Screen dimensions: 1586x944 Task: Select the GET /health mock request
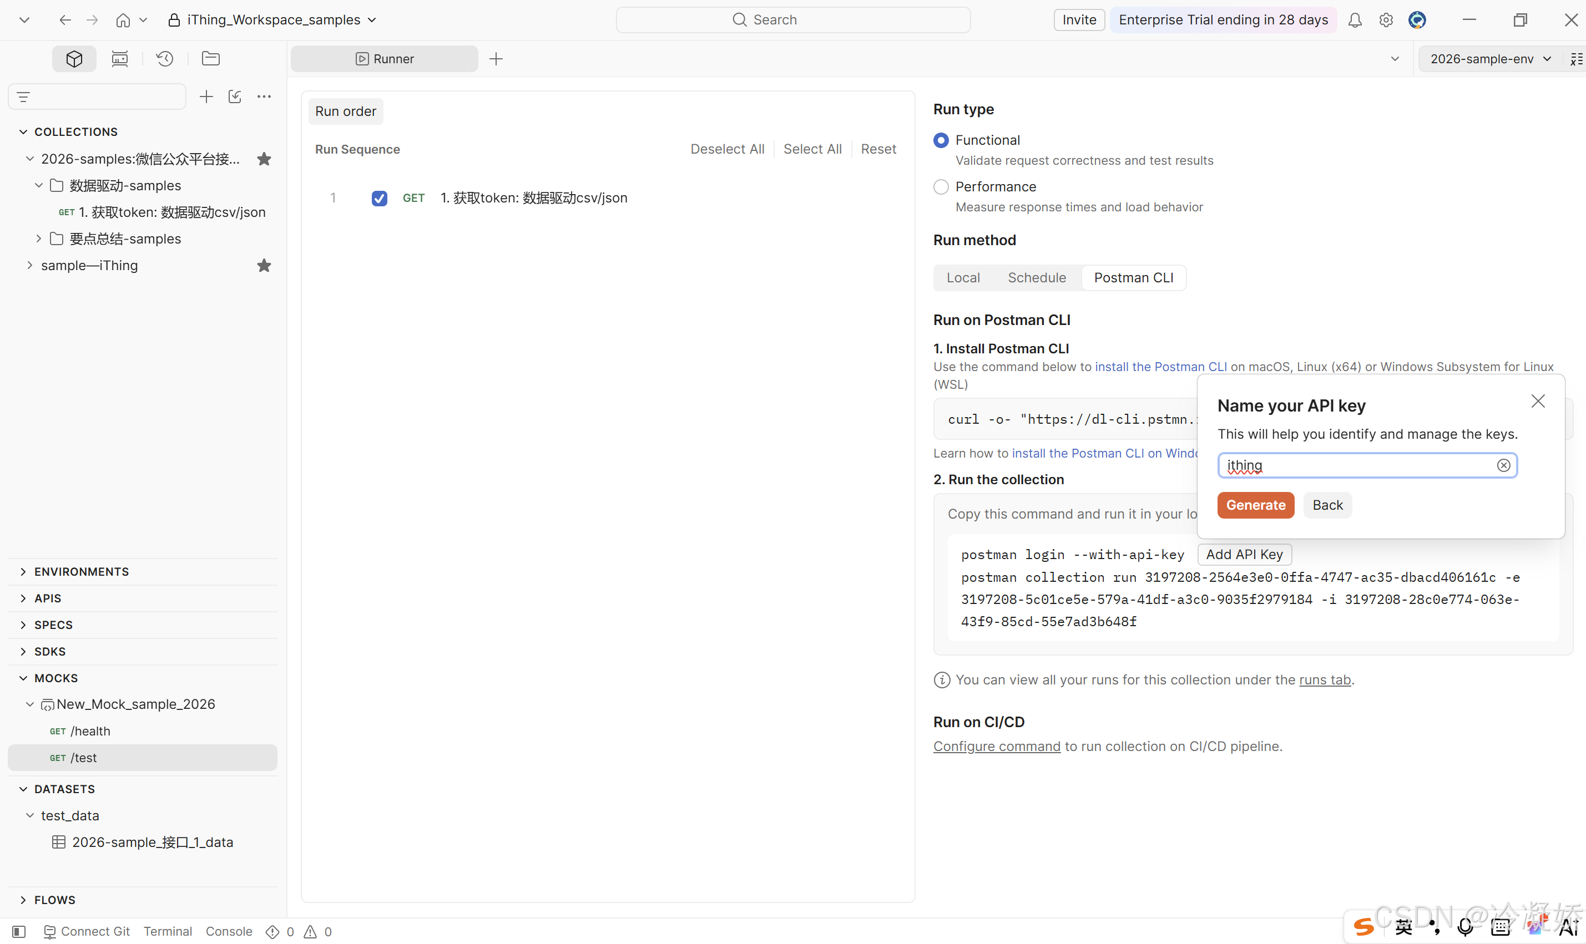coord(142,732)
